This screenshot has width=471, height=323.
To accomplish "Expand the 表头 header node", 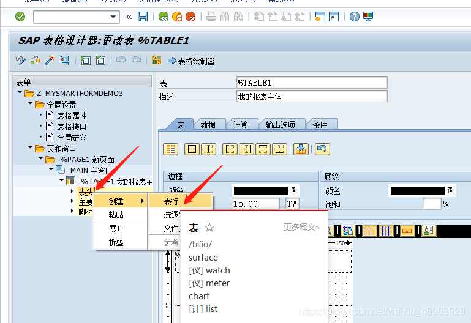I will pos(72,191).
